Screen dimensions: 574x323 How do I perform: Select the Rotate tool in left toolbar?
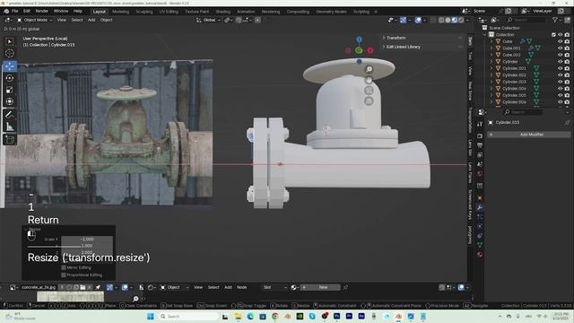(10, 78)
